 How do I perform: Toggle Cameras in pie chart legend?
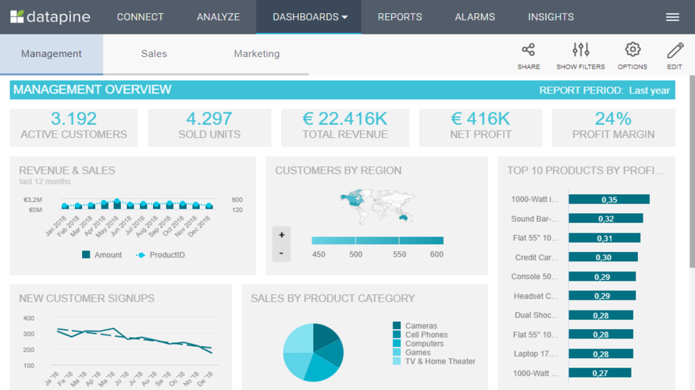421,326
